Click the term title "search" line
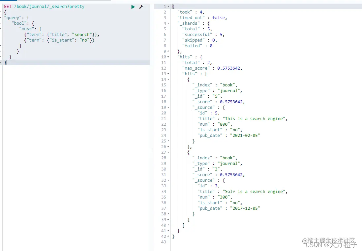The height and width of the screenshot is (251, 362). [x=62, y=35]
